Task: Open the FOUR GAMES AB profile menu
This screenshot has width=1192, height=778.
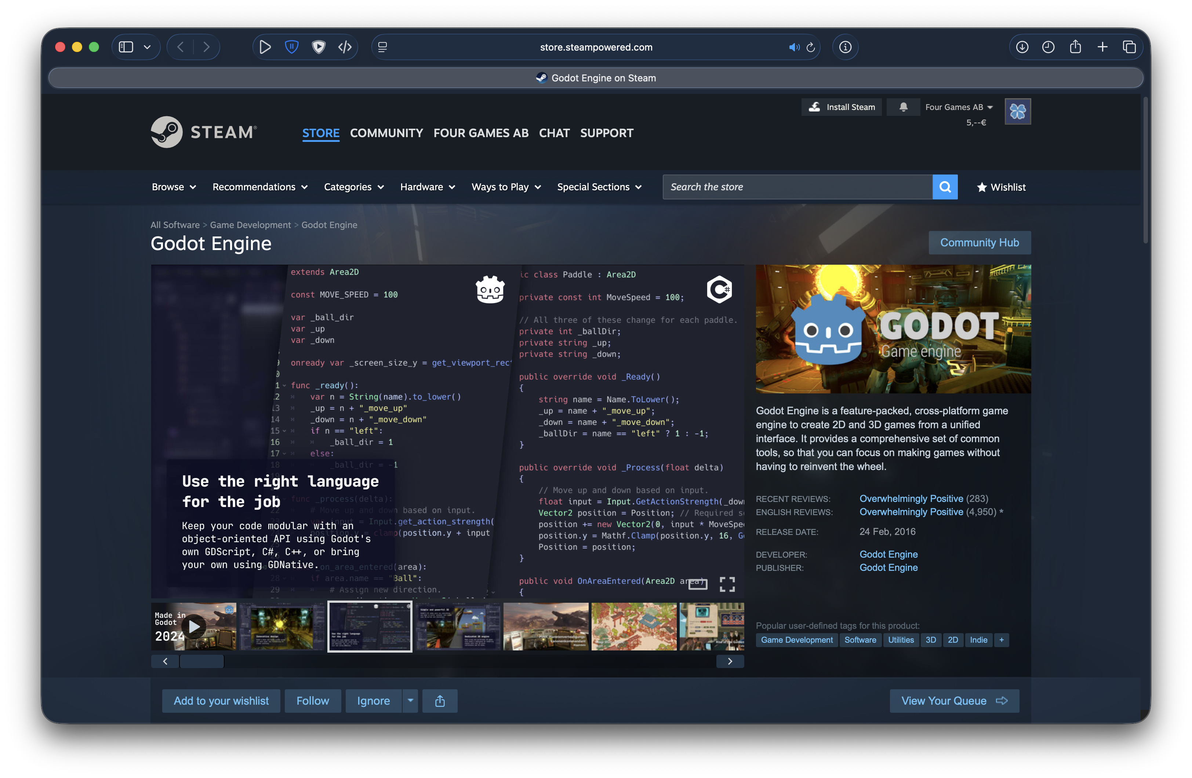Action: coord(481,133)
